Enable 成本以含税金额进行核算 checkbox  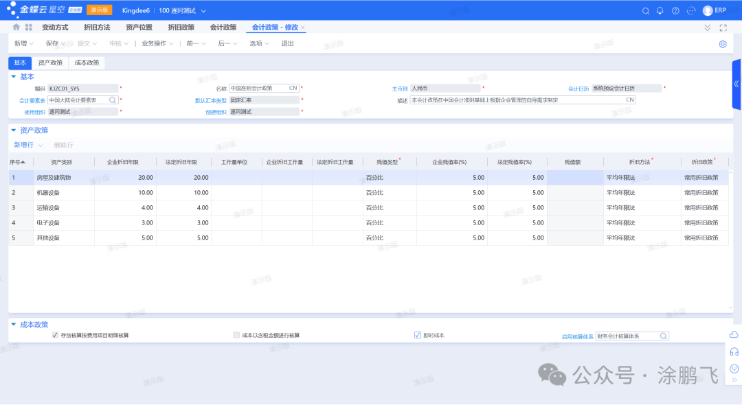[x=236, y=336]
